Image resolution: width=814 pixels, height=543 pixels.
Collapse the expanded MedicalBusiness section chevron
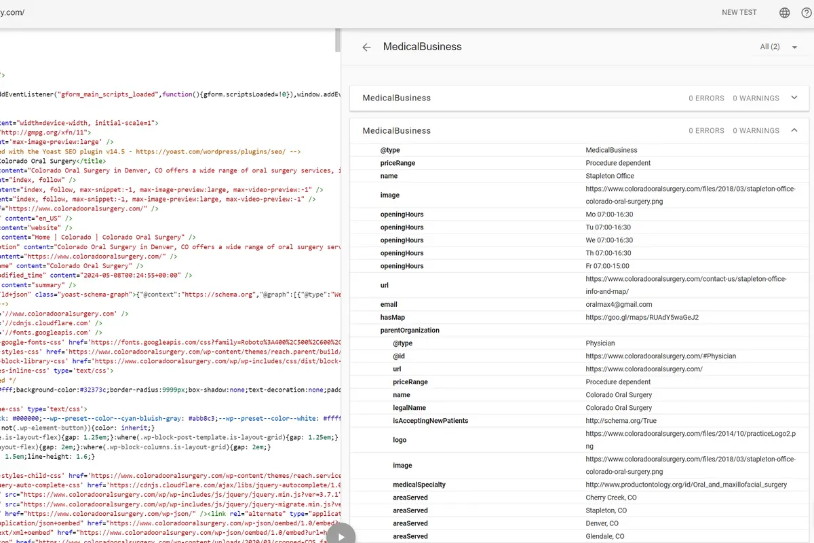point(794,130)
